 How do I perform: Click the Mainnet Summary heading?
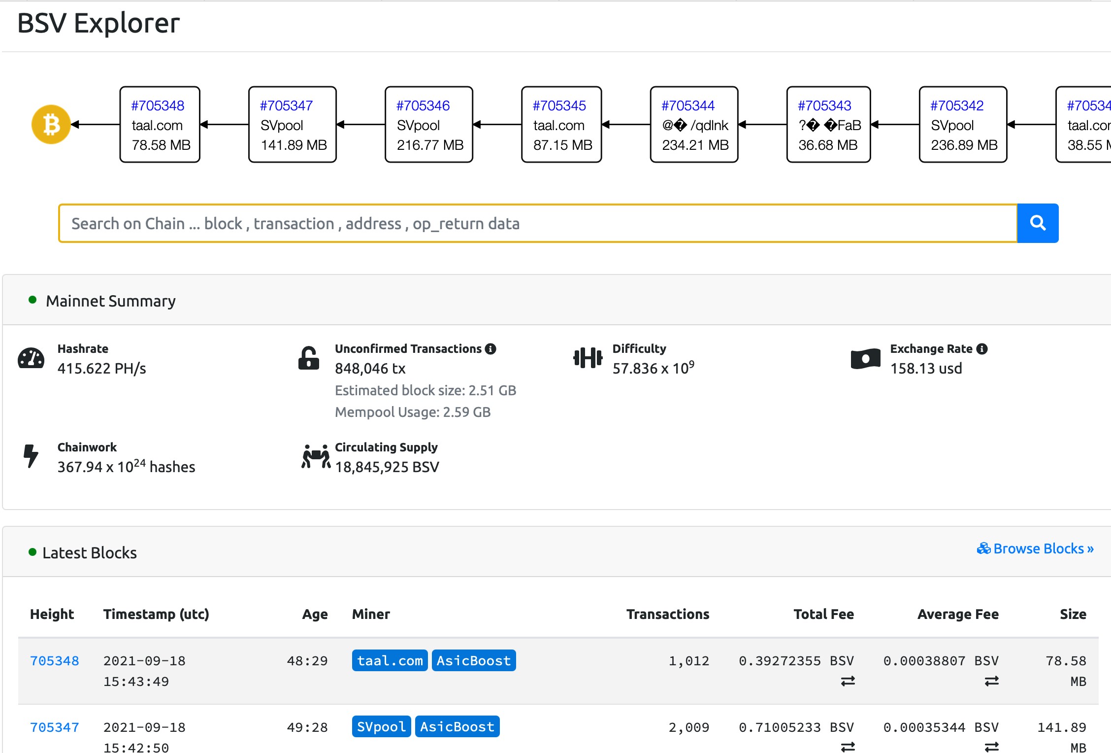point(110,301)
